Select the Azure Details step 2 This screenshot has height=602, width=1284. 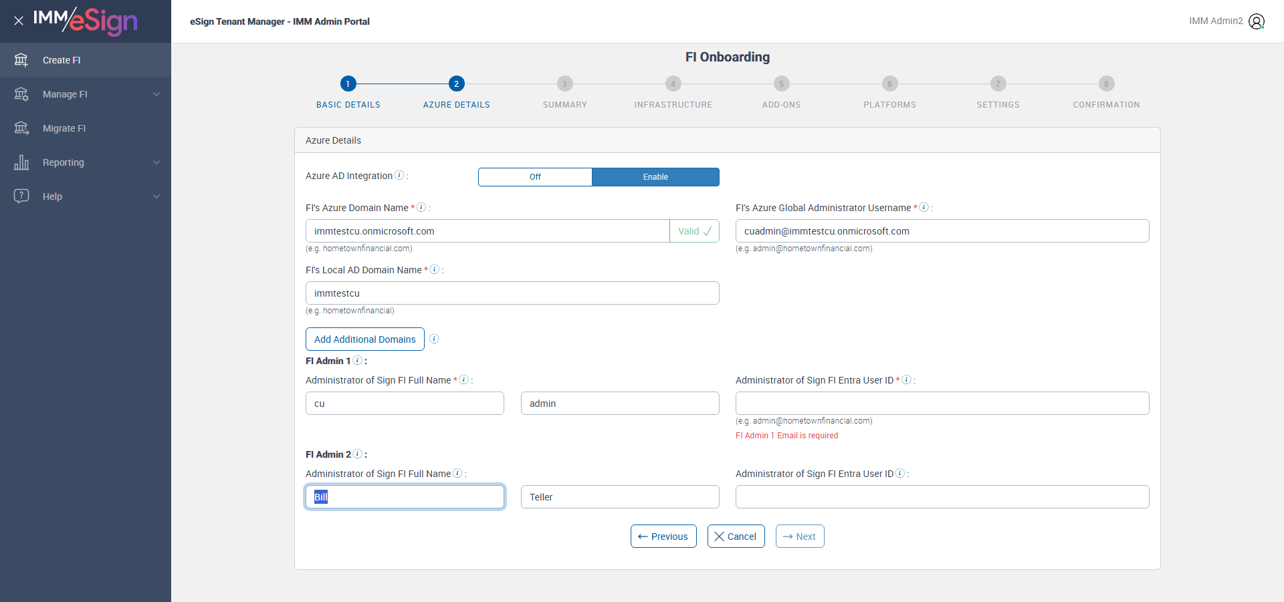456,84
